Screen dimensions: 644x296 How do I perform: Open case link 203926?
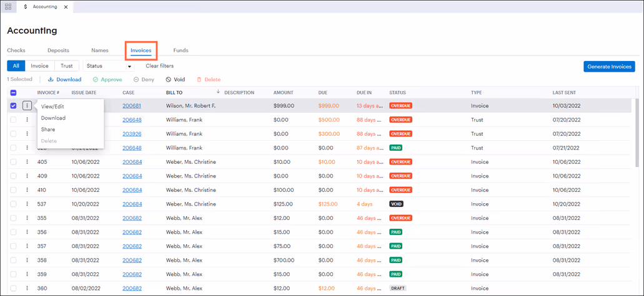coord(132,133)
